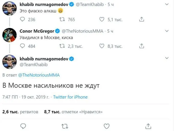Share Conor McGregor's tweet

click(x=141, y=46)
